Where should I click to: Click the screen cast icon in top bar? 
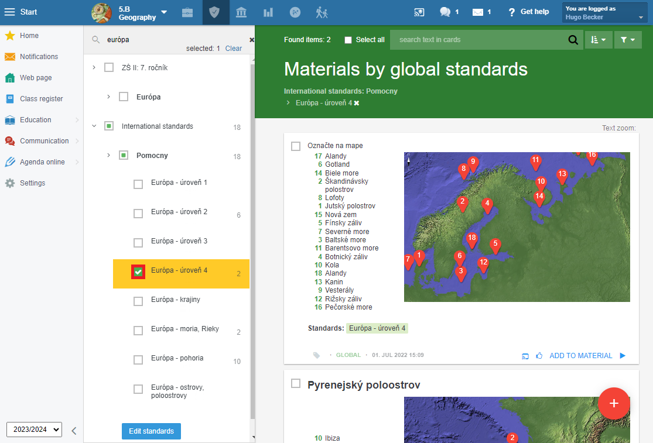419,12
